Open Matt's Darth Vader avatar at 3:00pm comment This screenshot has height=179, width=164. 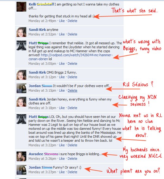(x=21, y=46)
